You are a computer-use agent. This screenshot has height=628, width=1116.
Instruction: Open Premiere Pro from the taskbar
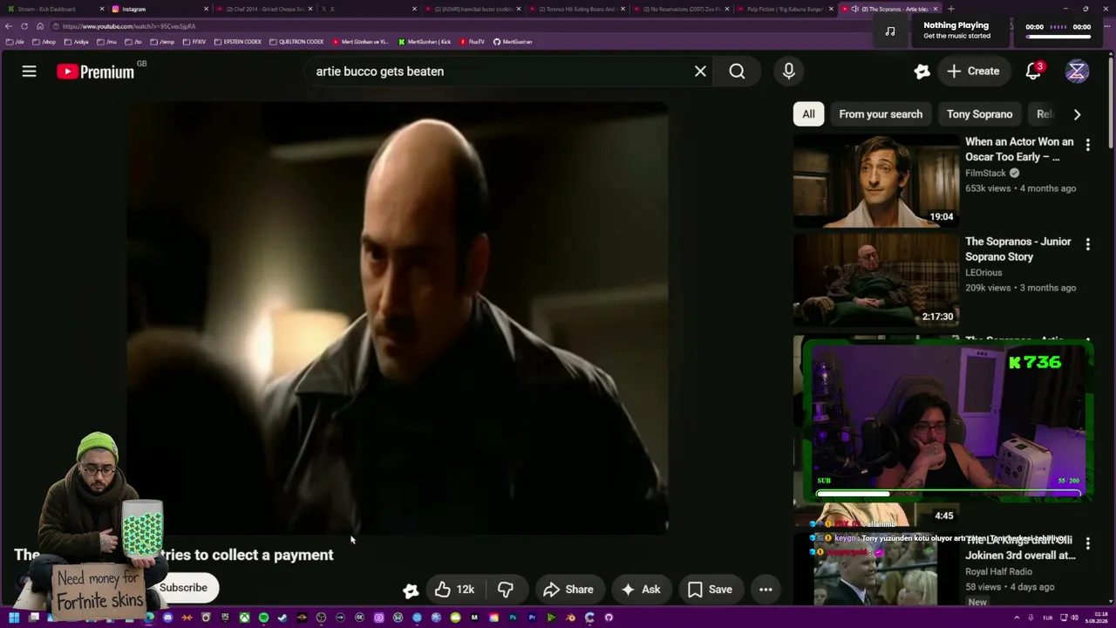coord(532,618)
